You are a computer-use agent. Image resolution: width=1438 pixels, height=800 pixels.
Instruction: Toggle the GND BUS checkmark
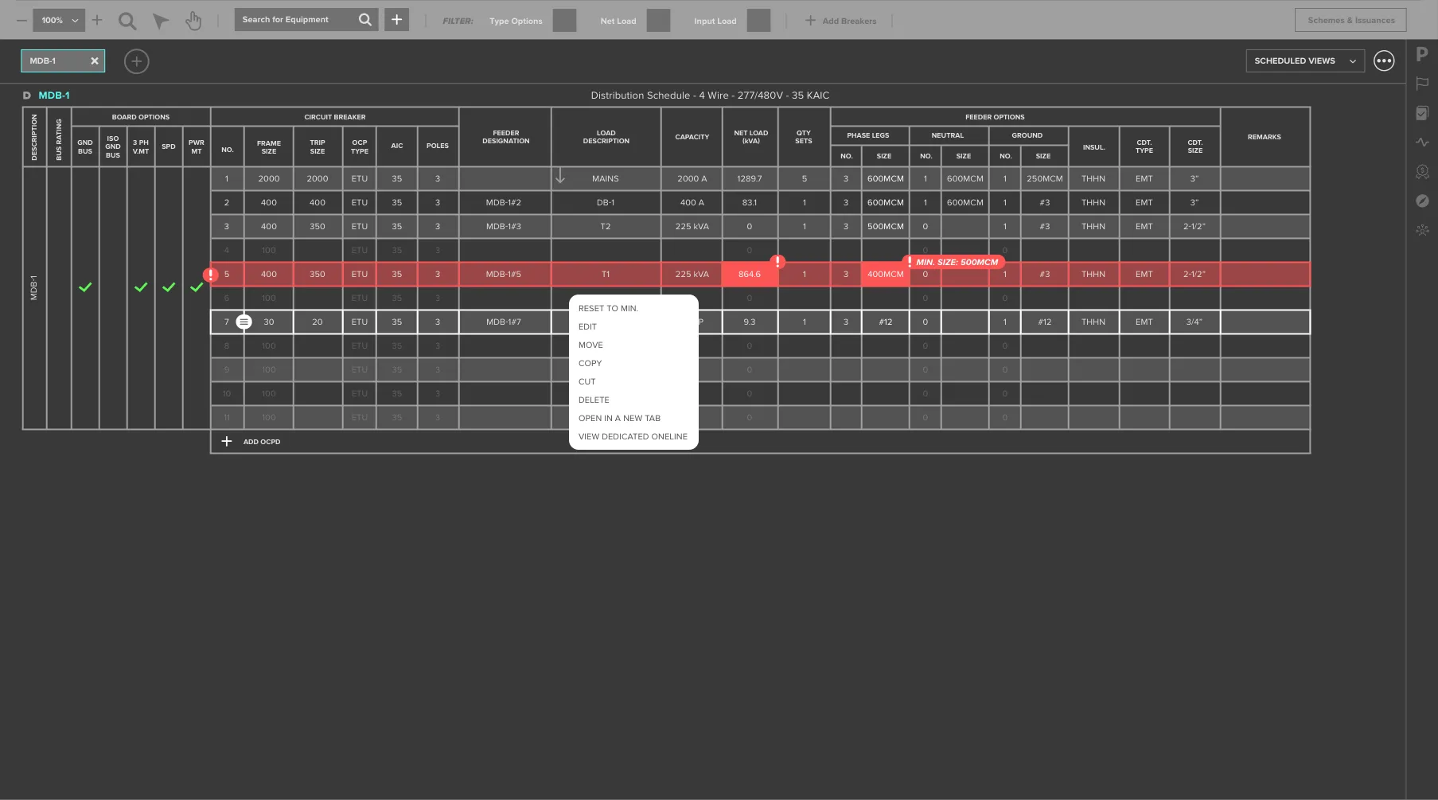point(85,287)
